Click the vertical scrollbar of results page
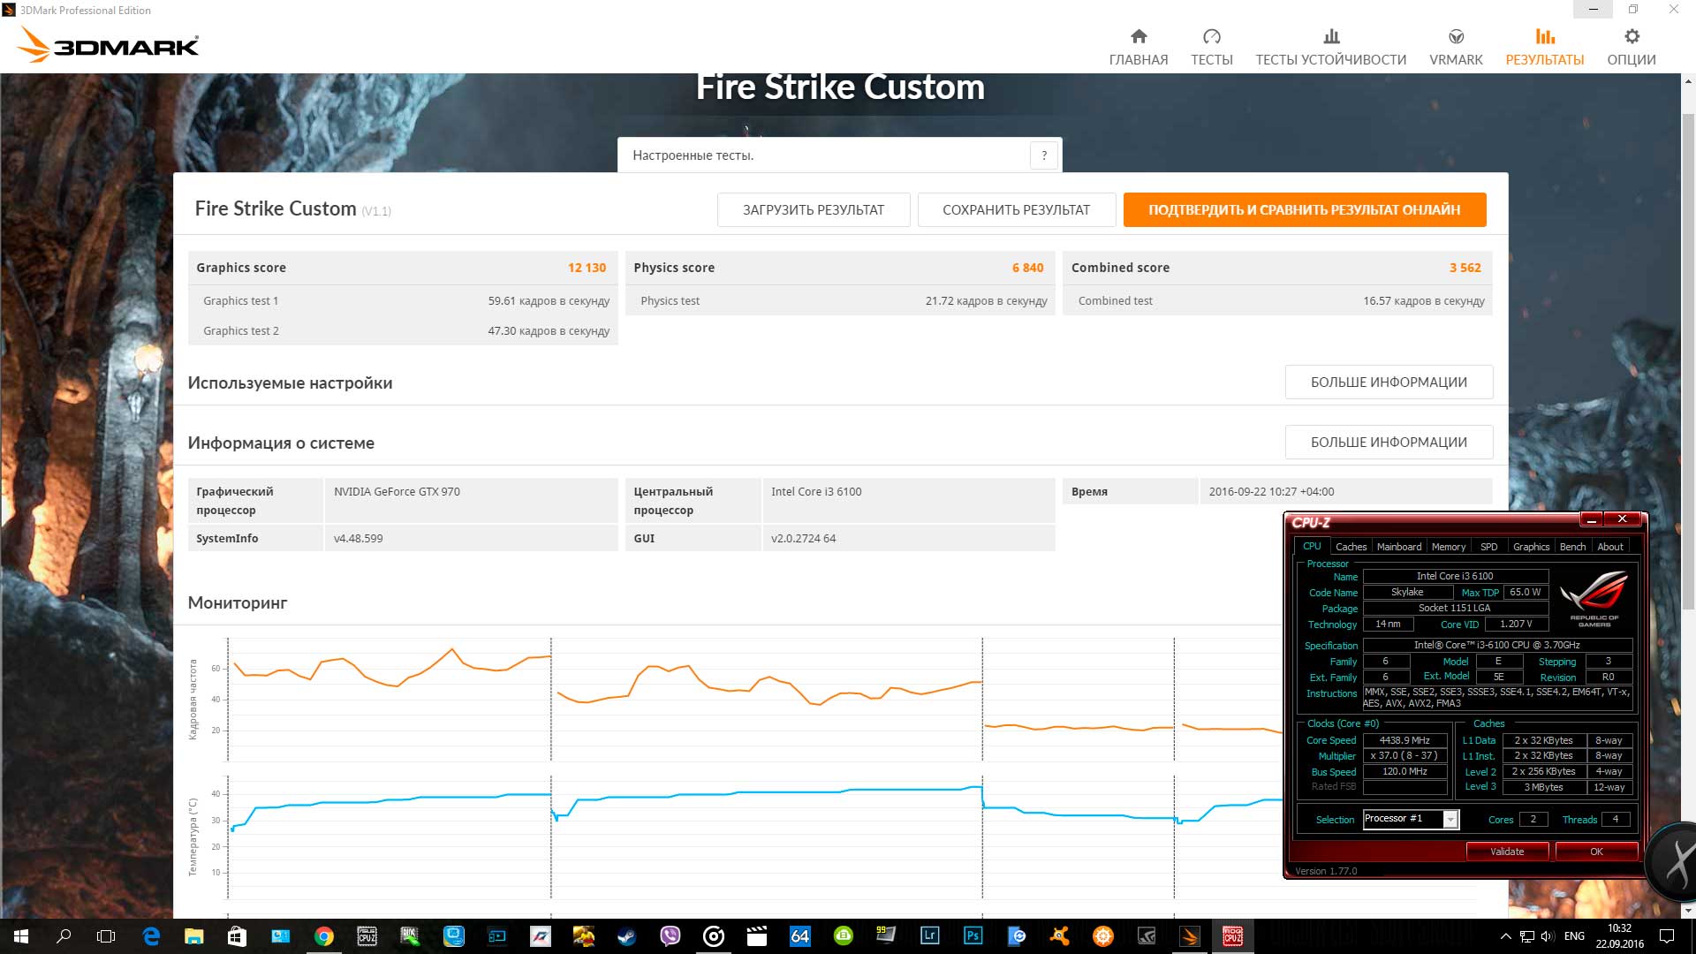The width and height of the screenshot is (1696, 954). pos(1687,353)
